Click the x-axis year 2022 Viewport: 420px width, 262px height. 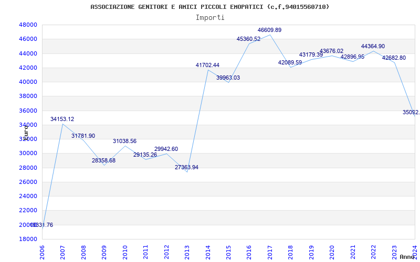pos(374,252)
